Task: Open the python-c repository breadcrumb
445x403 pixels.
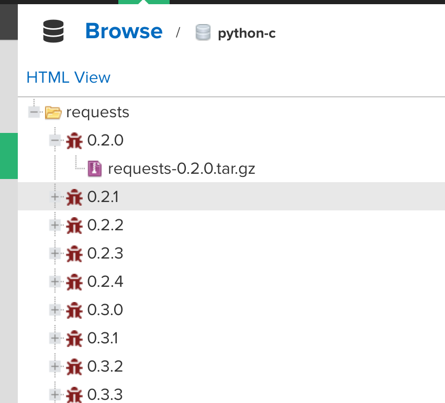Action: point(247,33)
